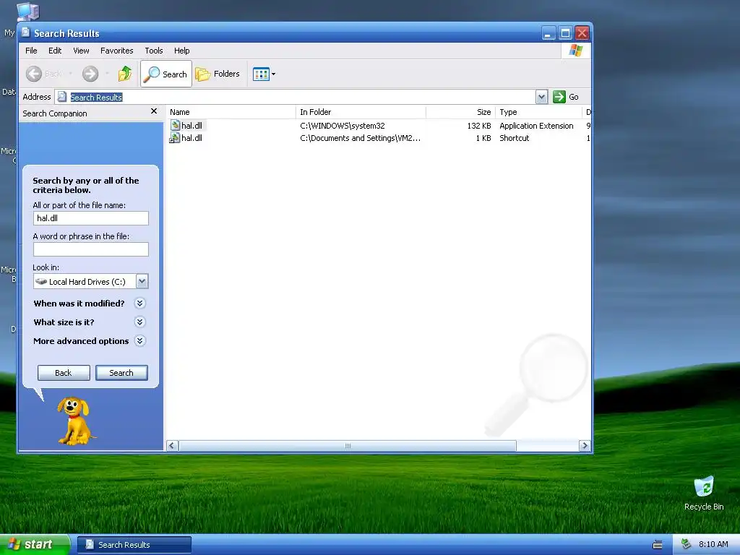Click the file name input containing hal.dll
Viewport: 740px width, 555px height.
(91, 218)
